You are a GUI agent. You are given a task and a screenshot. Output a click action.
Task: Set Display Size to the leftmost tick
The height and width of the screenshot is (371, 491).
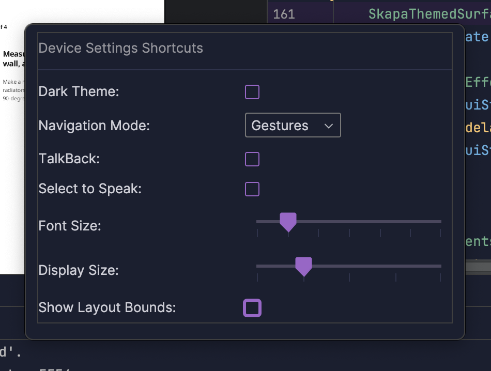click(257, 266)
